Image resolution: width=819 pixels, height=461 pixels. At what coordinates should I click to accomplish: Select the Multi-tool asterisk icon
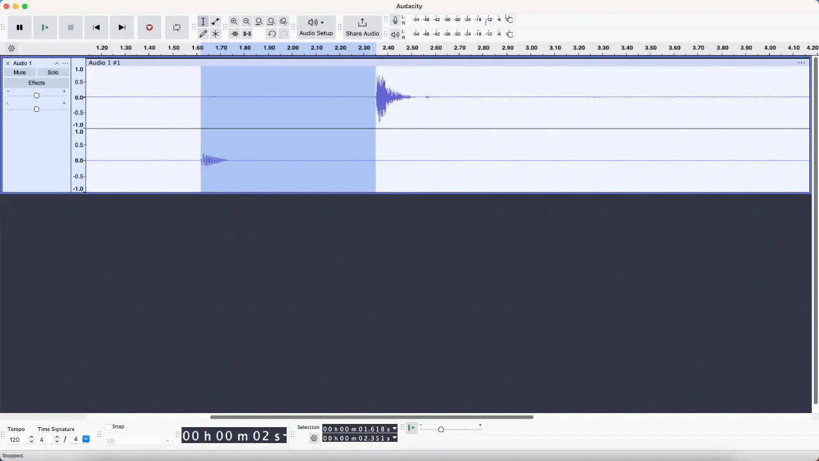point(216,34)
